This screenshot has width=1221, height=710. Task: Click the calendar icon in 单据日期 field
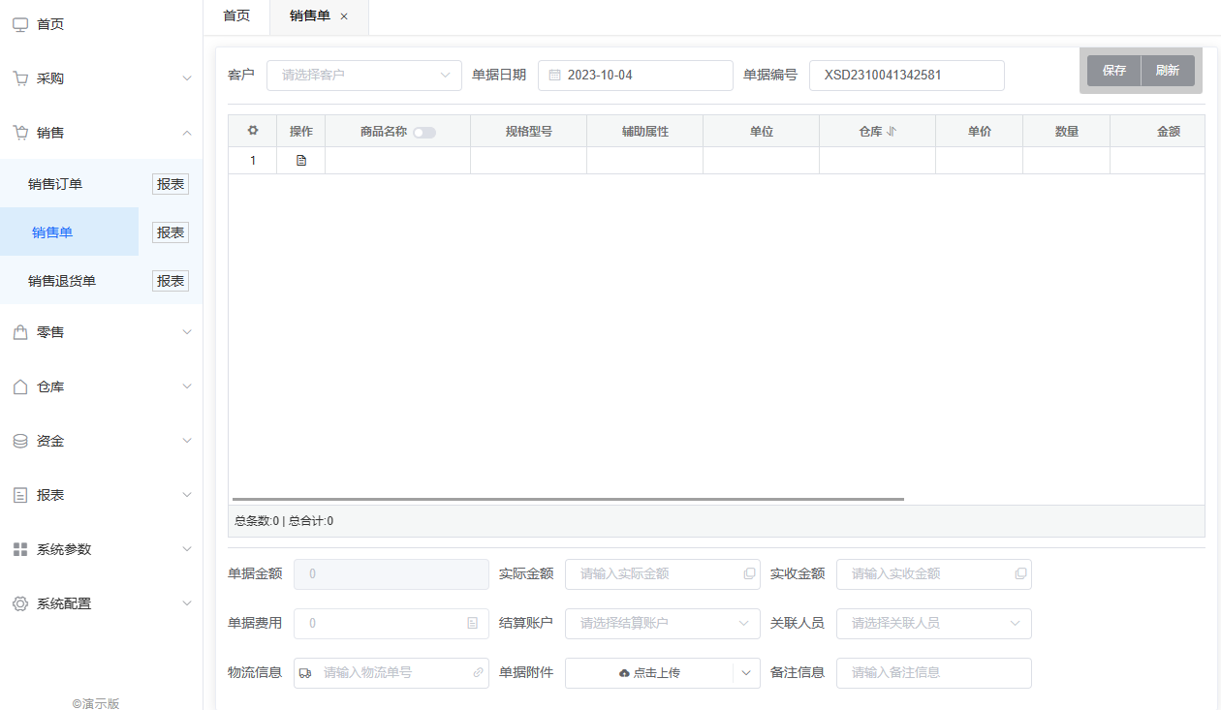point(555,76)
